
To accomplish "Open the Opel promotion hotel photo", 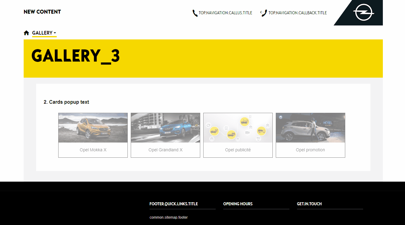I will pos(310,128).
